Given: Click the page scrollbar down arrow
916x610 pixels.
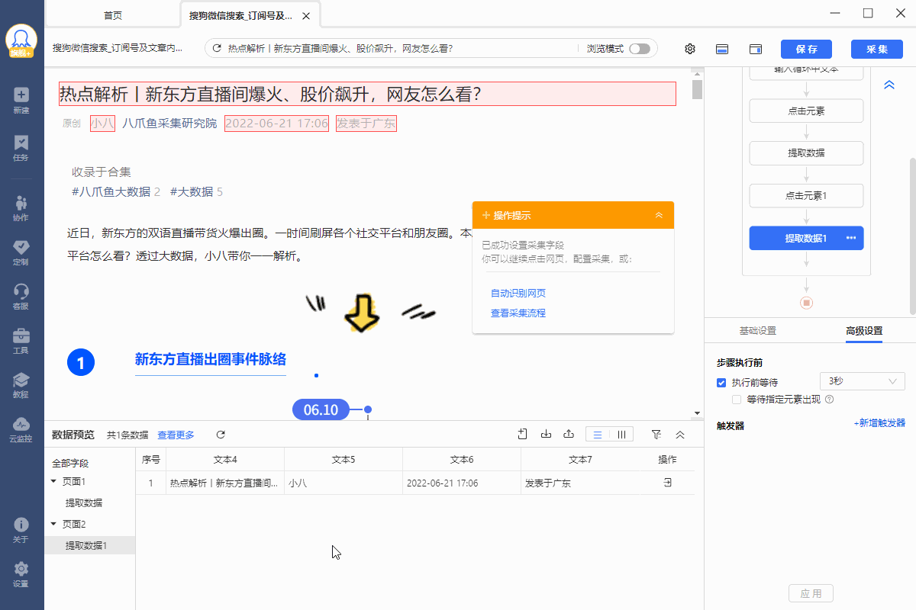Looking at the screenshot, I should coord(697,413).
